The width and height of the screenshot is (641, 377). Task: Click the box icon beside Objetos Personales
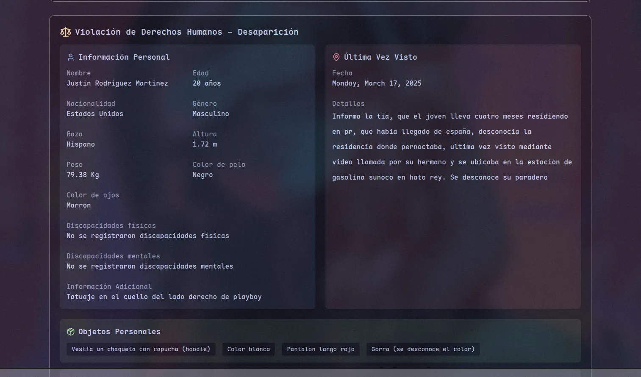click(x=71, y=332)
